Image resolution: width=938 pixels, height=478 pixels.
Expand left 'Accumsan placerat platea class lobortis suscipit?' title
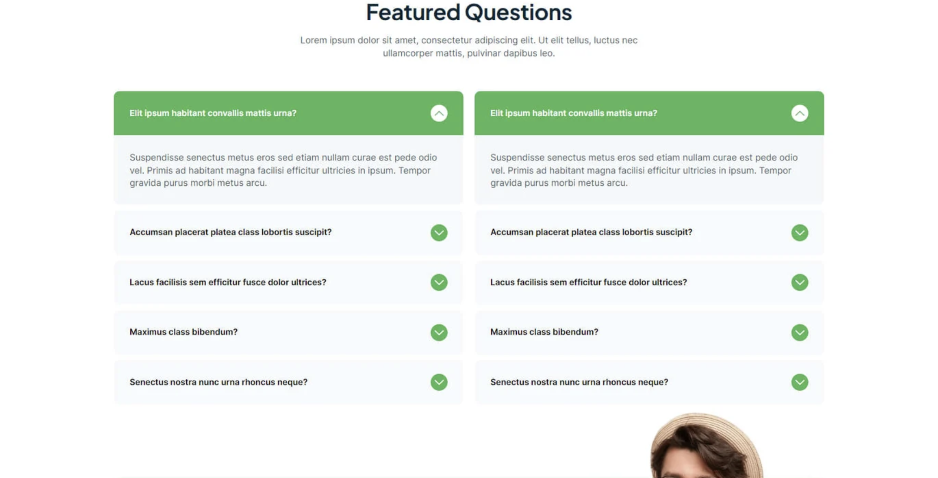(x=231, y=232)
